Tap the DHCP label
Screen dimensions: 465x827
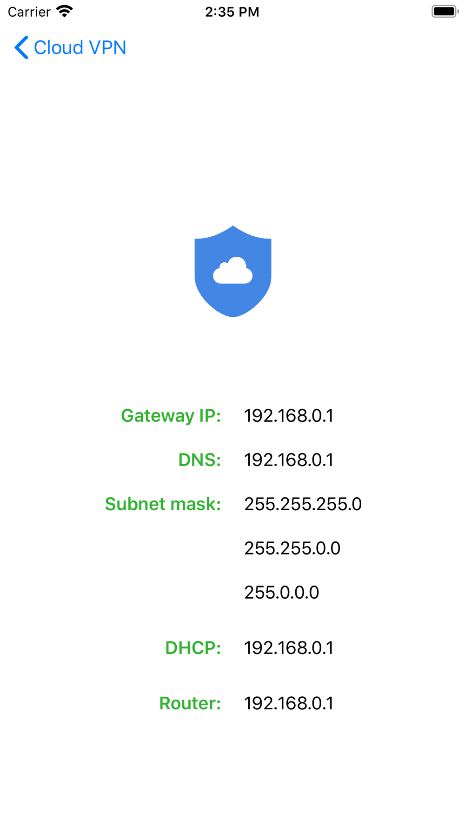[x=193, y=647]
